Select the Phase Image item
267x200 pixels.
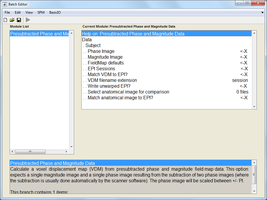tap(101, 51)
